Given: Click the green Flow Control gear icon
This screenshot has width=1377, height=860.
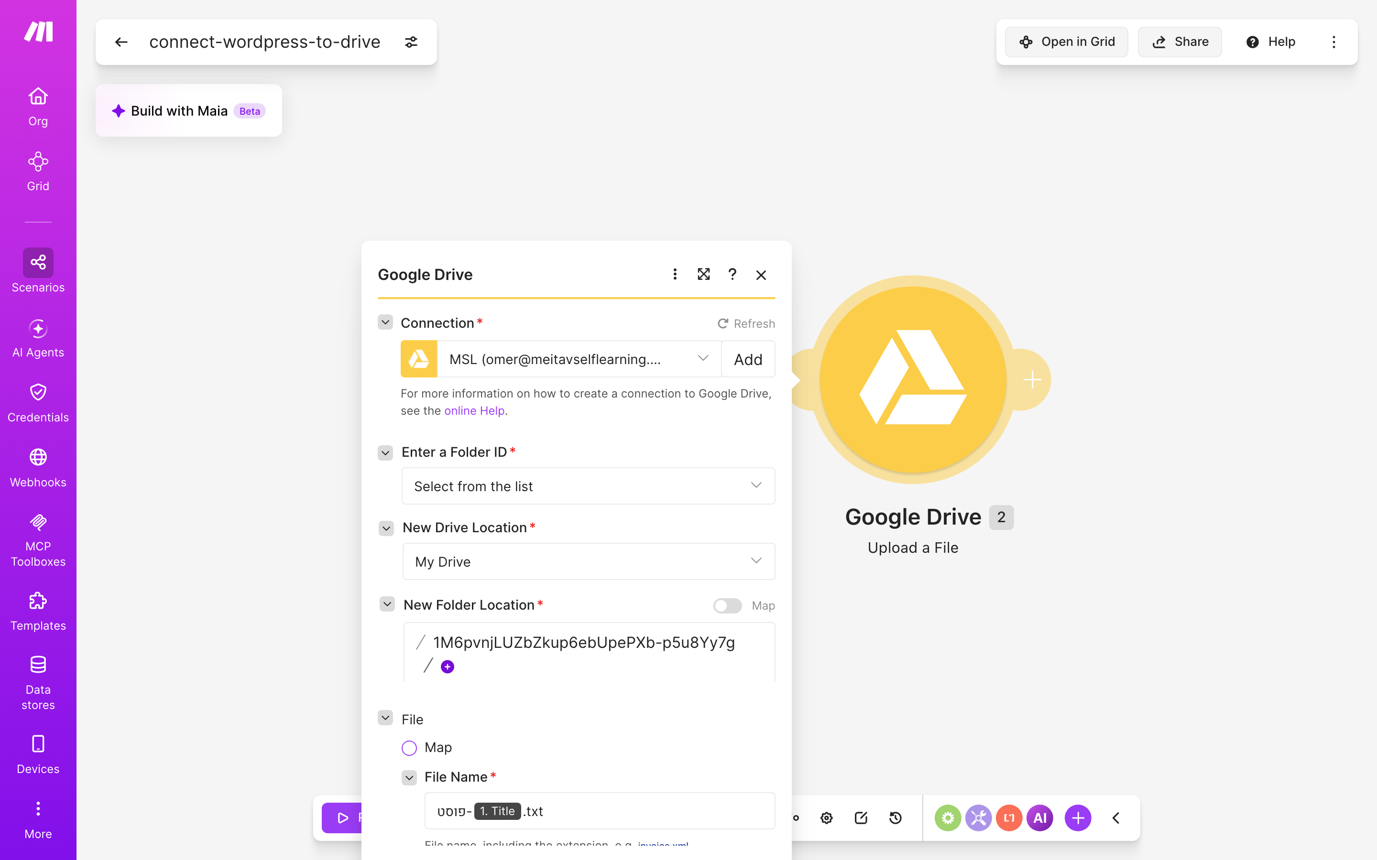Looking at the screenshot, I should pos(948,818).
